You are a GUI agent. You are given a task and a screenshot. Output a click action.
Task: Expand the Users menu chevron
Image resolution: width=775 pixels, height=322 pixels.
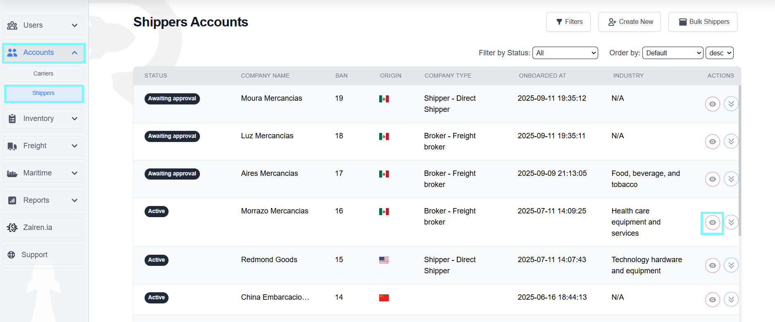[75, 26]
